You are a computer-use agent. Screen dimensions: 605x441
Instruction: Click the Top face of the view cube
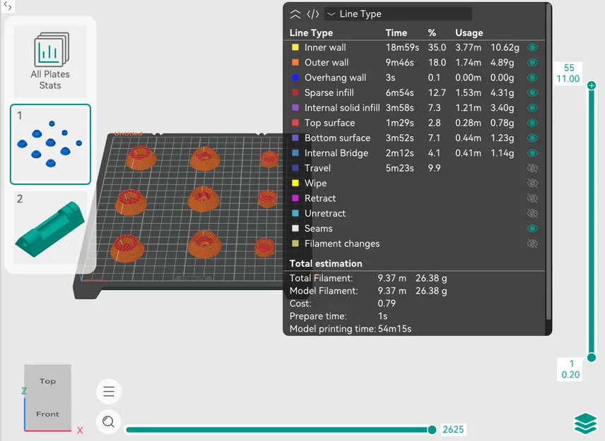pyautogui.click(x=48, y=381)
